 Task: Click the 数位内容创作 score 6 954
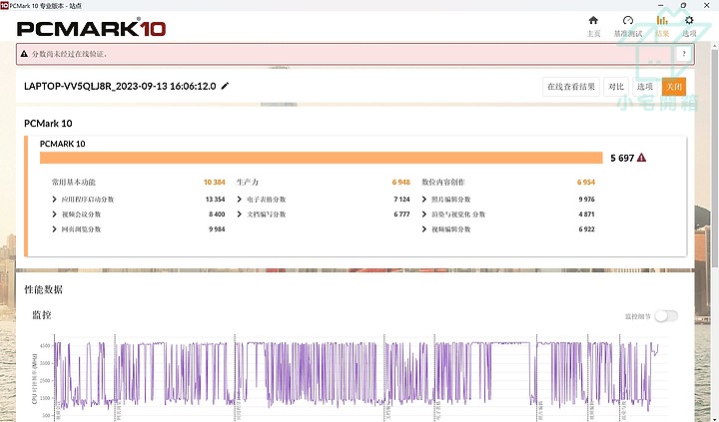[x=586, y=183]
